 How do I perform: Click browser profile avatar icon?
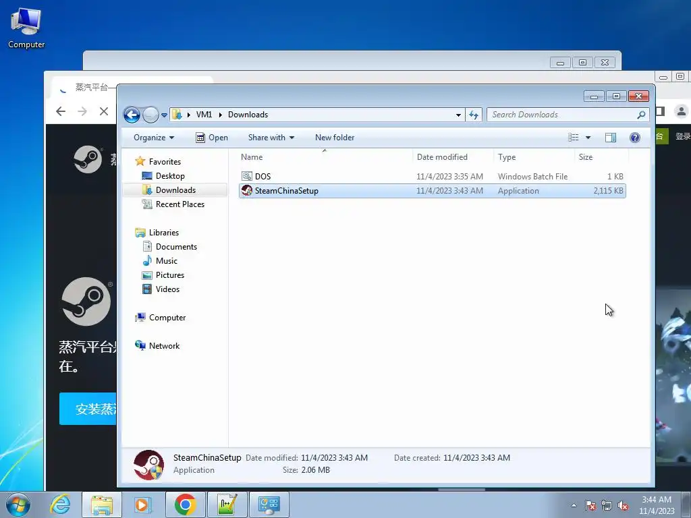682,111
